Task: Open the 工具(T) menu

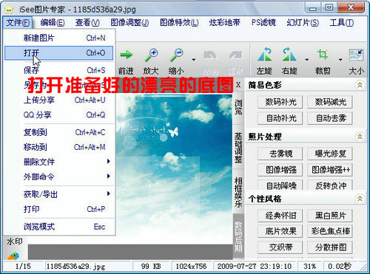Action: 341,23
